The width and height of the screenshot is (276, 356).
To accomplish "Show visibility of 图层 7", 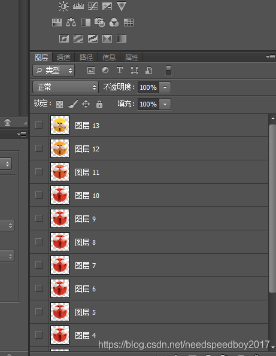I will coord(39,265).
